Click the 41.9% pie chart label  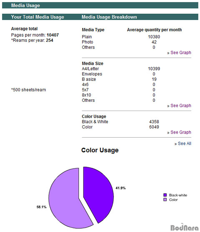click(120, 188)
